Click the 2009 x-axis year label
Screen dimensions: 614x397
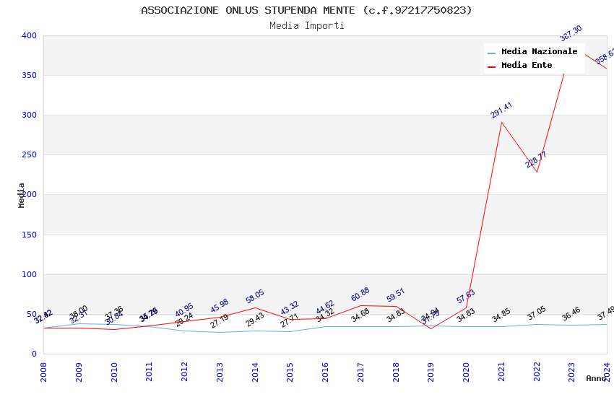click(x=79, y=372)
